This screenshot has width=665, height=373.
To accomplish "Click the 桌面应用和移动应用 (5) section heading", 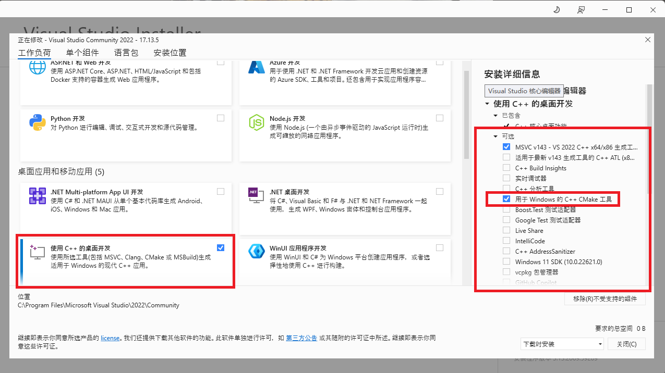I will click(x=62, y=171).
